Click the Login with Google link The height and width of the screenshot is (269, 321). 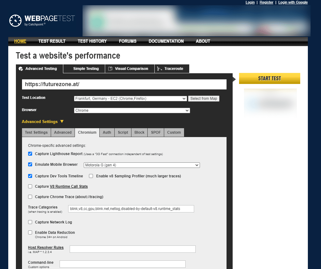(293, 2)
